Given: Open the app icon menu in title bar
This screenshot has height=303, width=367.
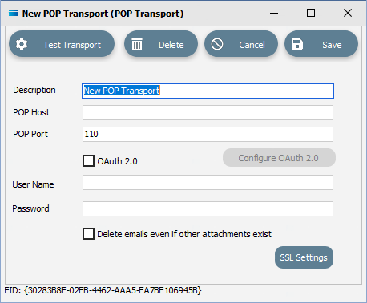Looking at the screenshot, I should tap(14, 13).
